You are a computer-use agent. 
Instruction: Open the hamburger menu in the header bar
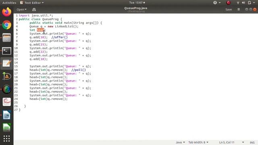point(239,10)
